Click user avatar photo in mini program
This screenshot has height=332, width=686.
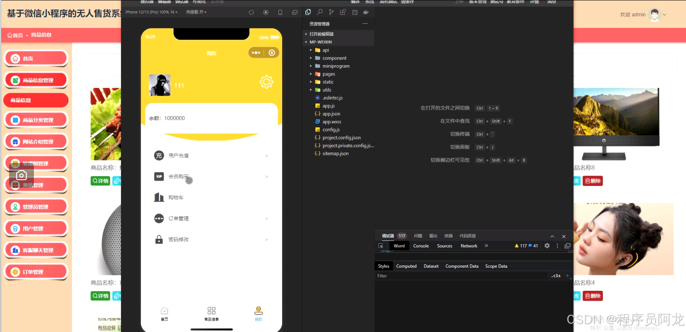click(x=160, y=85)
